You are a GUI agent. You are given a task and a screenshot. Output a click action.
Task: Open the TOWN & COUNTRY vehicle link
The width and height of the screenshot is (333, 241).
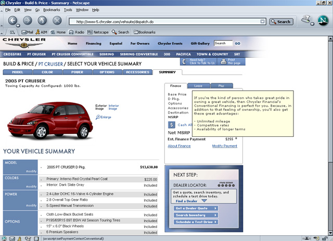(x=212, y=54)
